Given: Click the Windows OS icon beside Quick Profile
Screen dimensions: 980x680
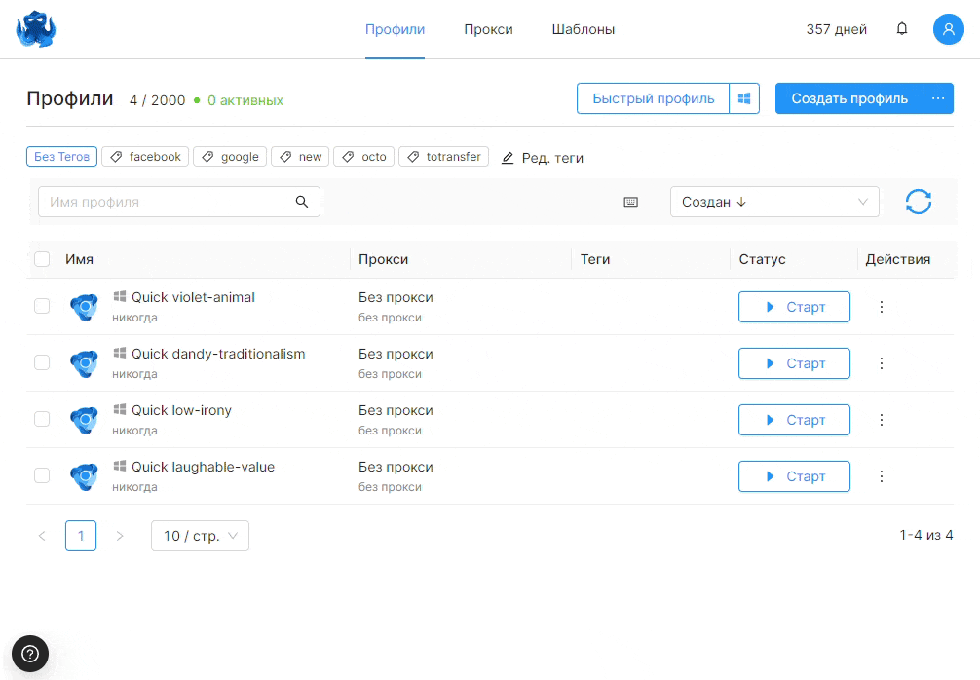Looking at the screenshot, I should 744,98.
